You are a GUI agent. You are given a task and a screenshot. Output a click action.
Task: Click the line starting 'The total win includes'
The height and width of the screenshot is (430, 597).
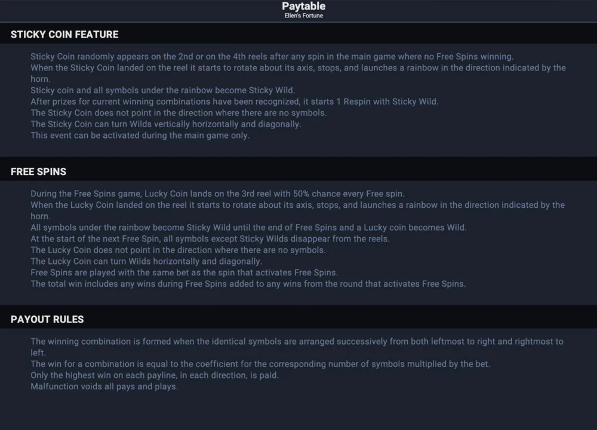point(248,284)
